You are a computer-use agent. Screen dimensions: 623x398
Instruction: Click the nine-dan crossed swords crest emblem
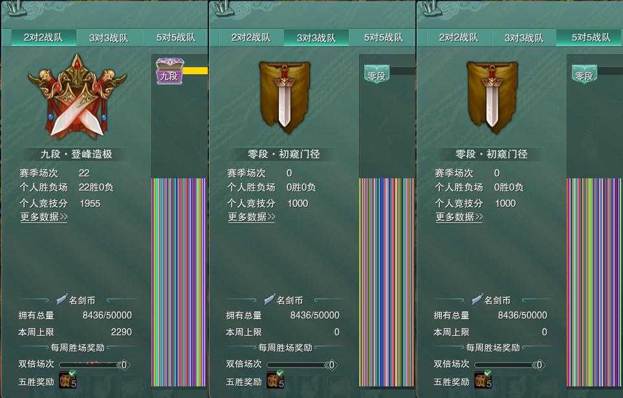77,97
